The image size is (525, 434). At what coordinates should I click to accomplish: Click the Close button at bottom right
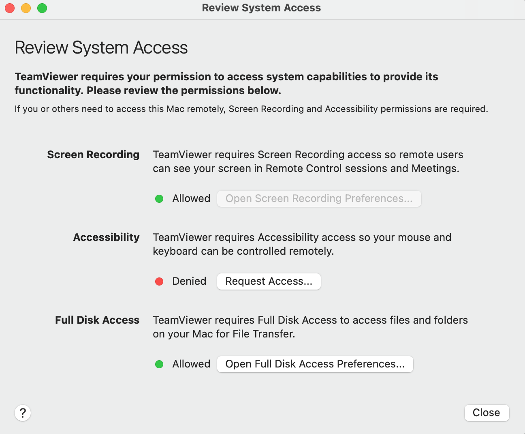tap(487, 413)
